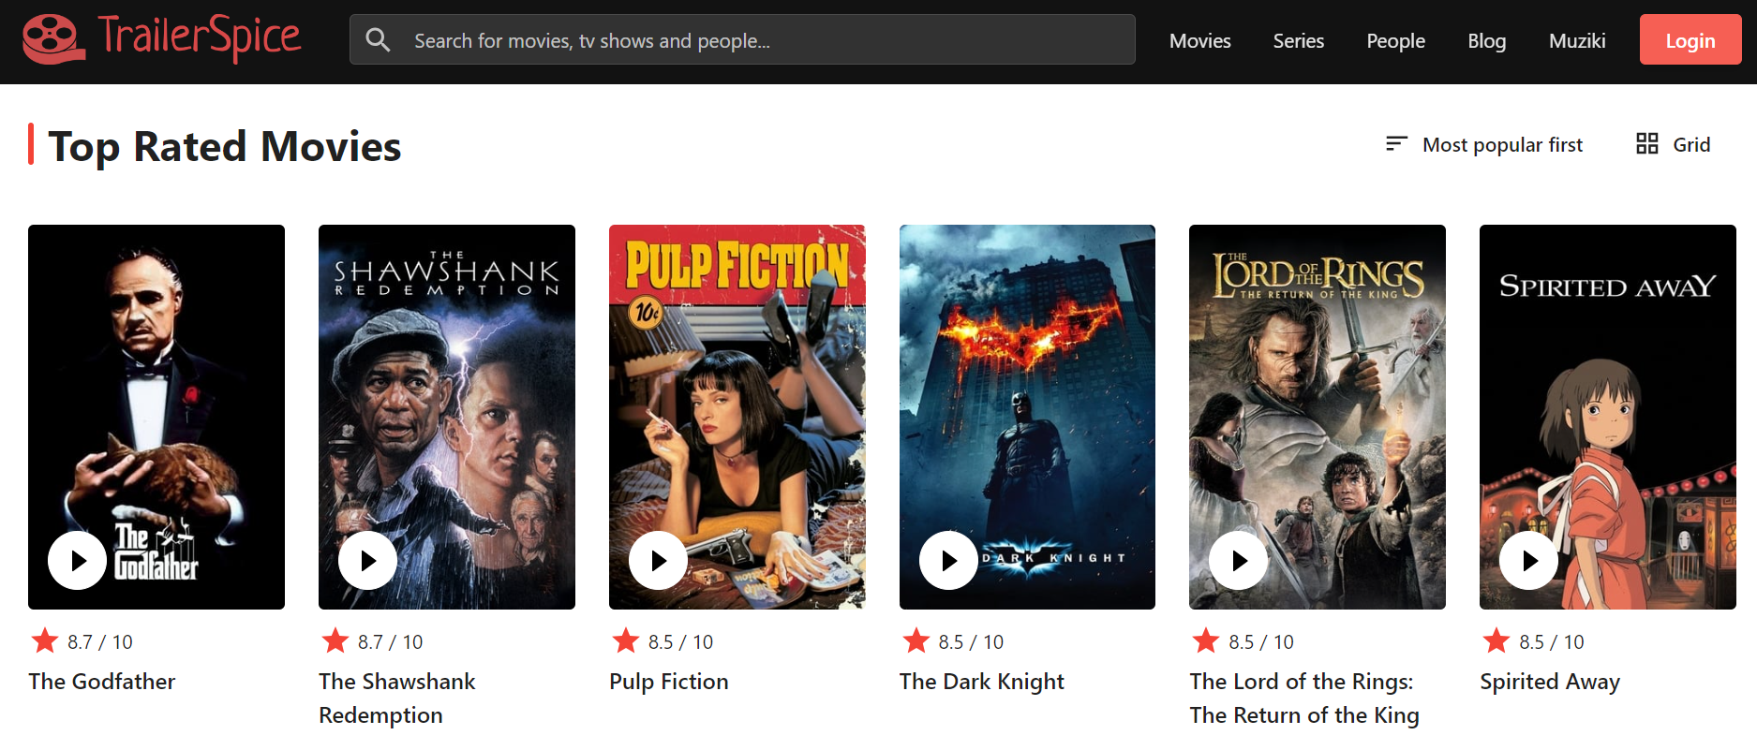The image size is (1757, 750).
Task: Open the Series menu
Action: [x=1298, y=40]
